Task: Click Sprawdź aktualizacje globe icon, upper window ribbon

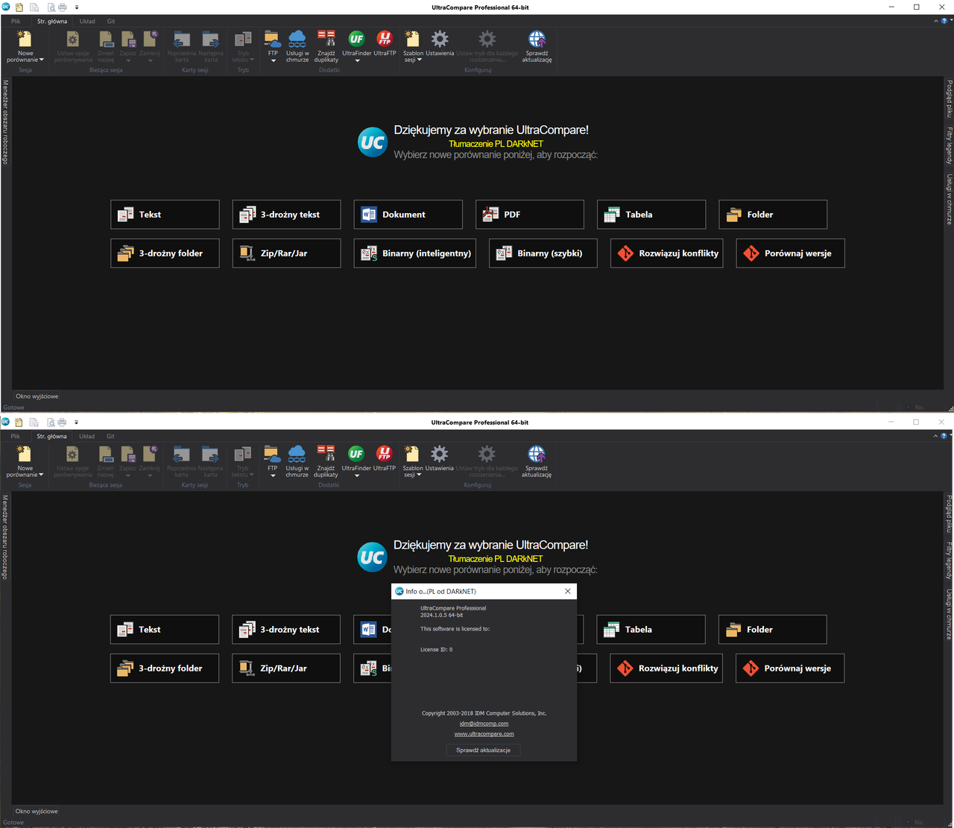Action: coord(537,39)
